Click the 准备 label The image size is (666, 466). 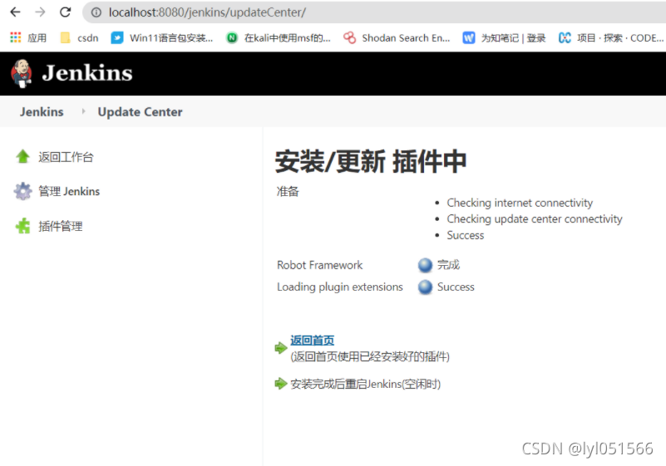coord(288,191)
